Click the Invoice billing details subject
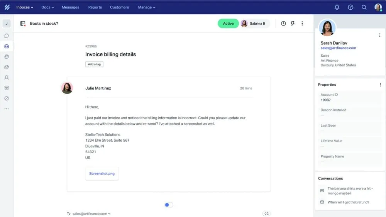 pos(110,54)
